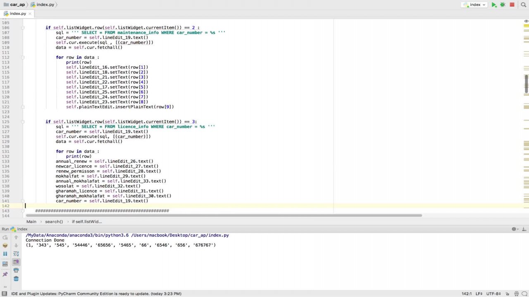Open the LF line separator selector
The width and height of the screenshot is (529, 297).
click(x=479, y=294)
